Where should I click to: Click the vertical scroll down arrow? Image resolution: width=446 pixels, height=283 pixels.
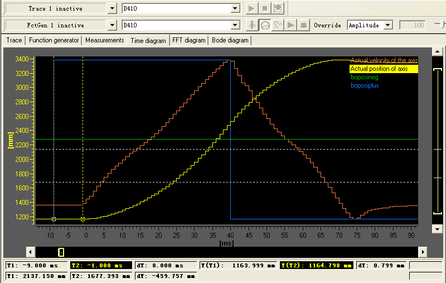click(437, 229)
